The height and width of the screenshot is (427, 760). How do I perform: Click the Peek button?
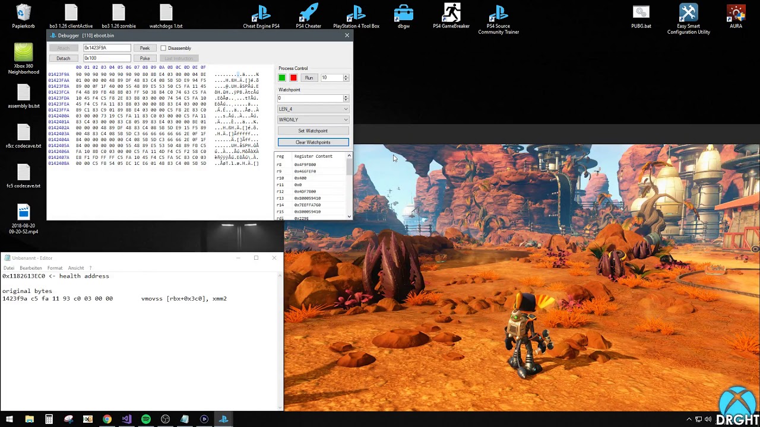click(145, 48)
